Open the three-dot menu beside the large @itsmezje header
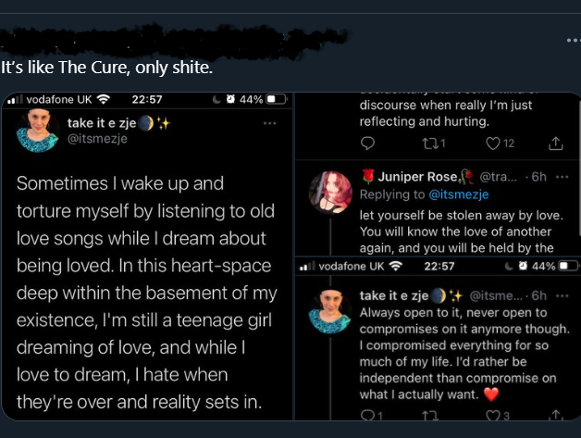 click(270, 123)
